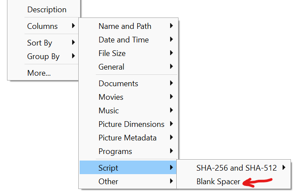Expand the SHA-256 and SHA-512 submenu
Image resolution: width=301 pixels, height=196 pixels.
pos(234,168)
